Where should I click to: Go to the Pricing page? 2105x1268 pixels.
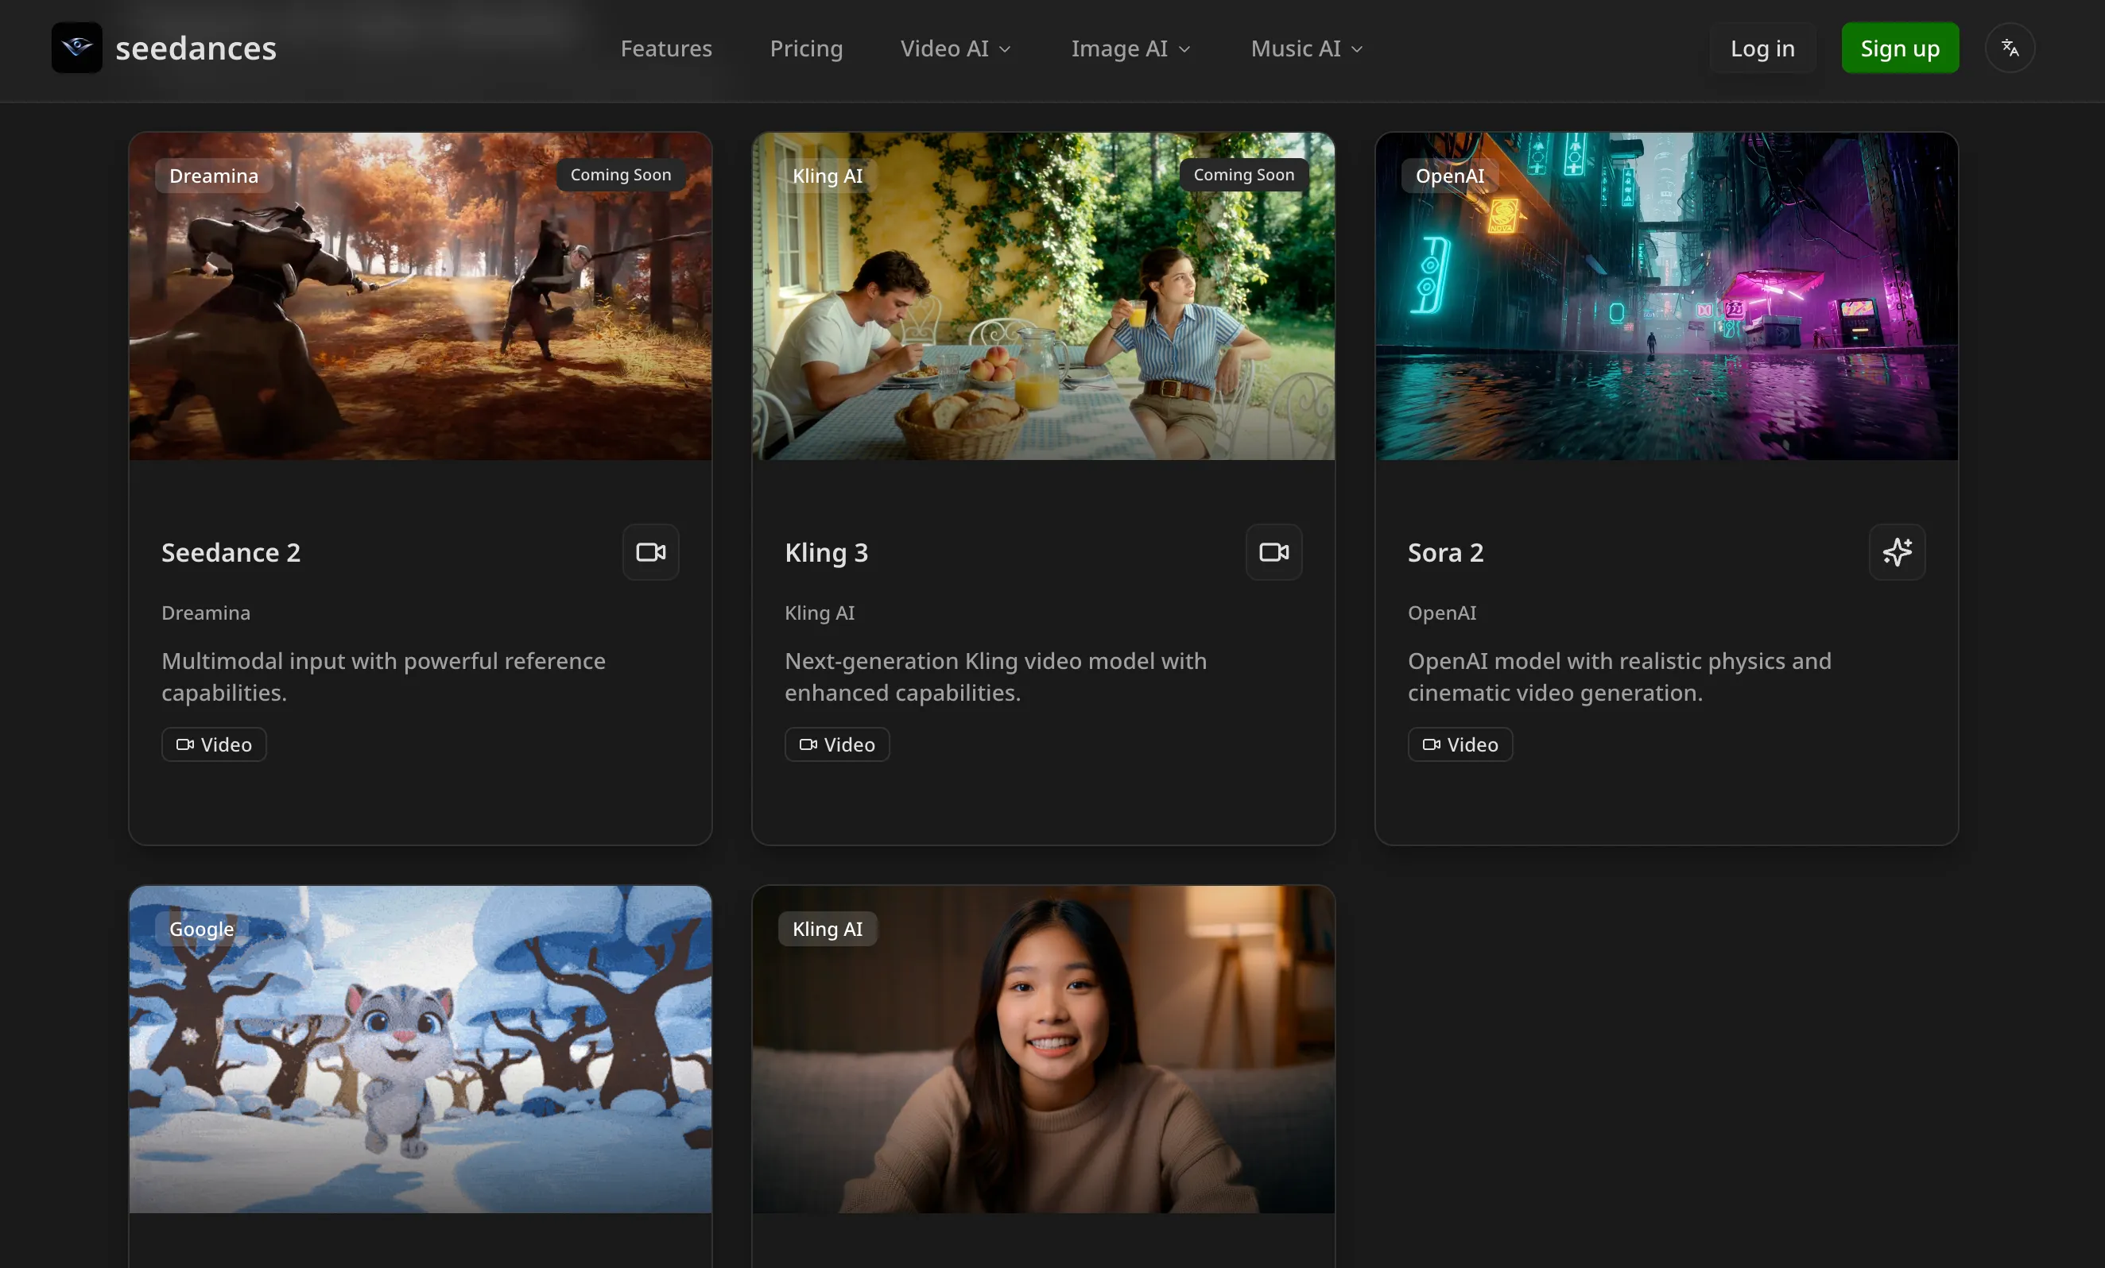pyautogui.click(x=805, y=48)
